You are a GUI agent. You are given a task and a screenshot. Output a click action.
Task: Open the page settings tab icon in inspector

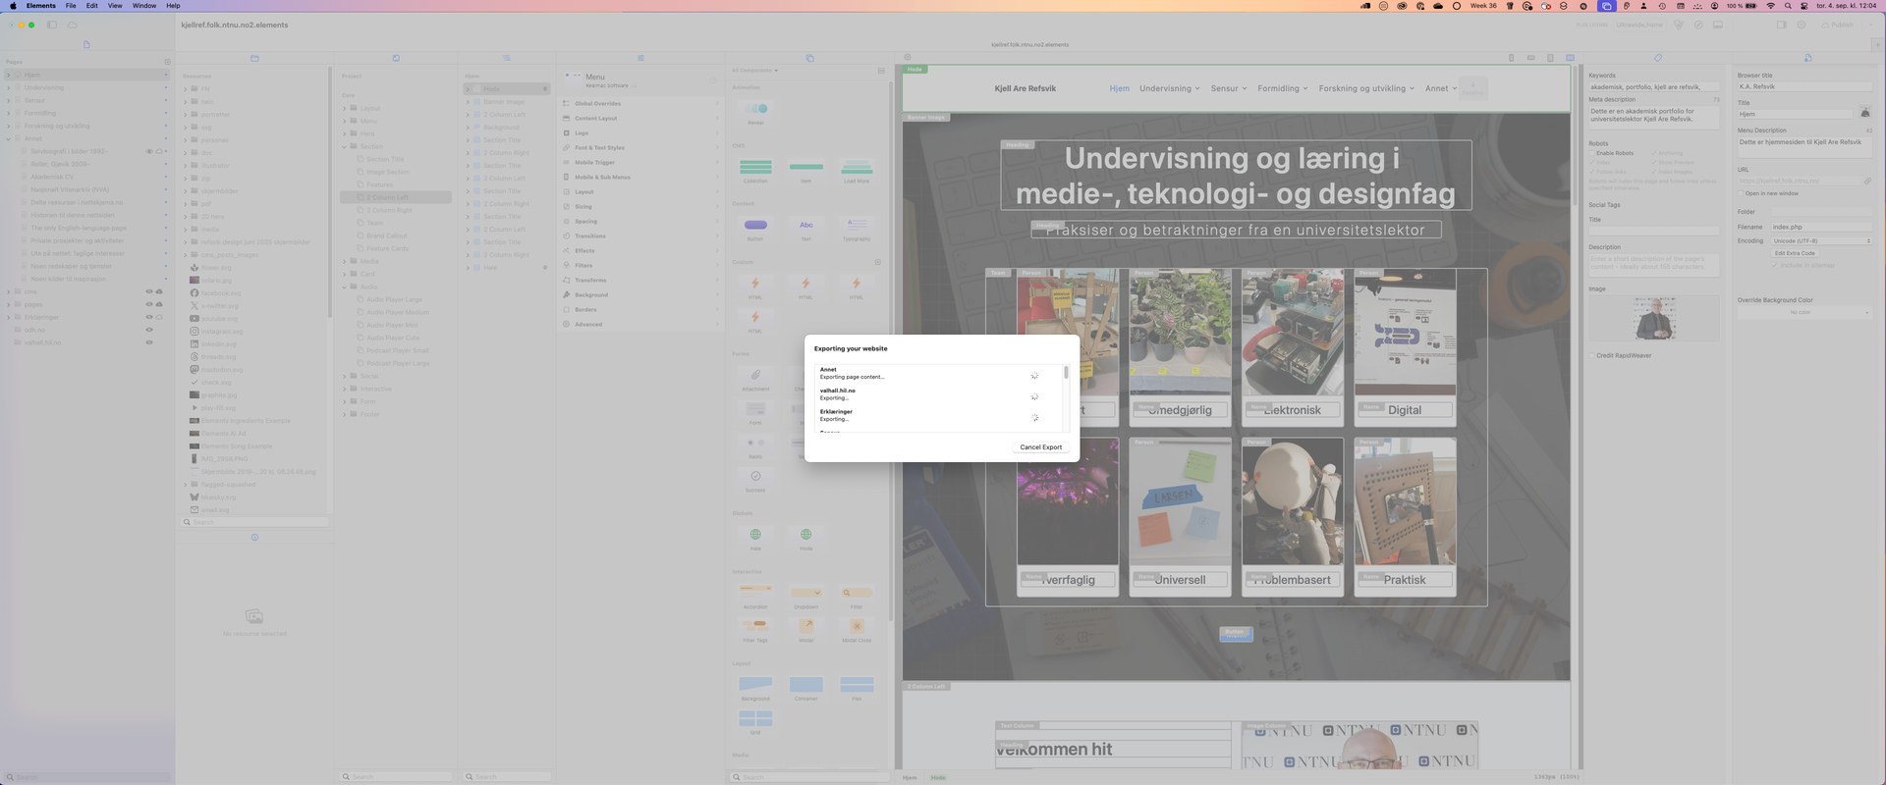tap(1807, 58)
